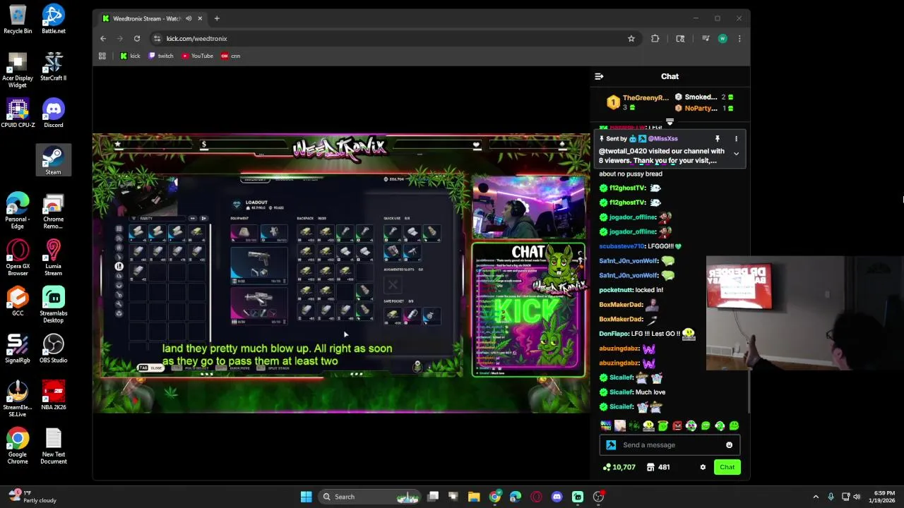Open the kick bookmark
This screenshot has height=508, width=904.
[x=130, y=56]
